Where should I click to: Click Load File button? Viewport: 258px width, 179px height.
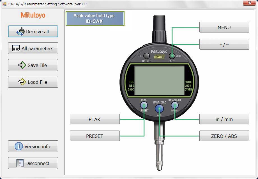click(x=33, y=82)
